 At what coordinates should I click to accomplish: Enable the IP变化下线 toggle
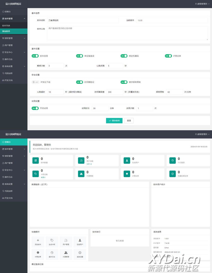coord(35,82)
